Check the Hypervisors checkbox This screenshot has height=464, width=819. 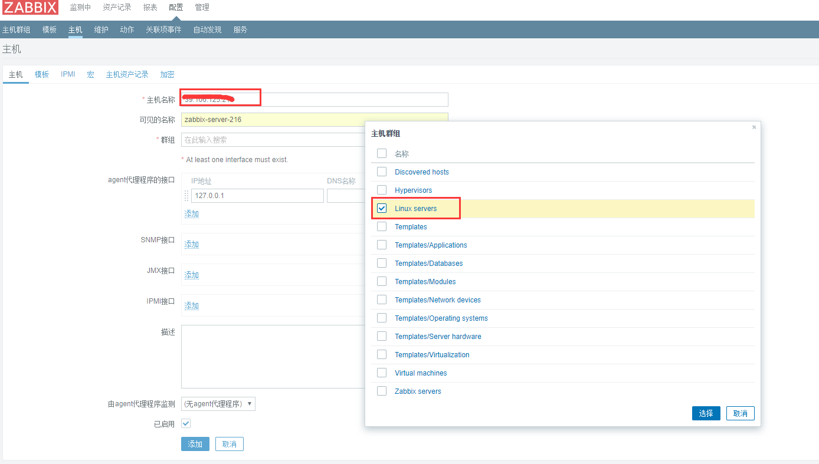pyautogui.click(x=382, y=190)
